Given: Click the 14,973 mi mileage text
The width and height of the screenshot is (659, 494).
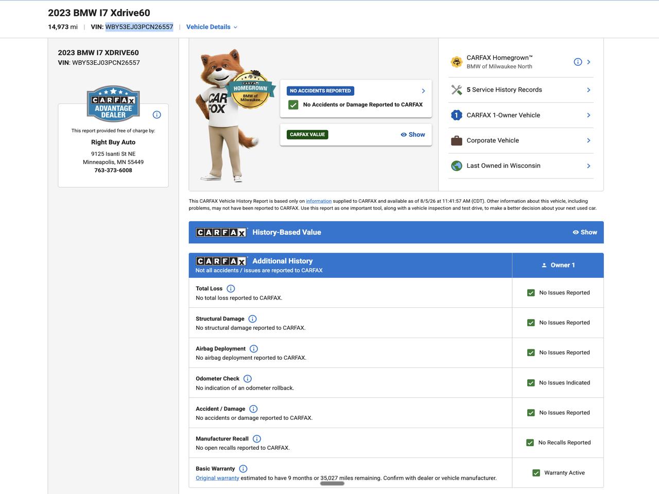Looking at the screenshot, I should point(63,27).
